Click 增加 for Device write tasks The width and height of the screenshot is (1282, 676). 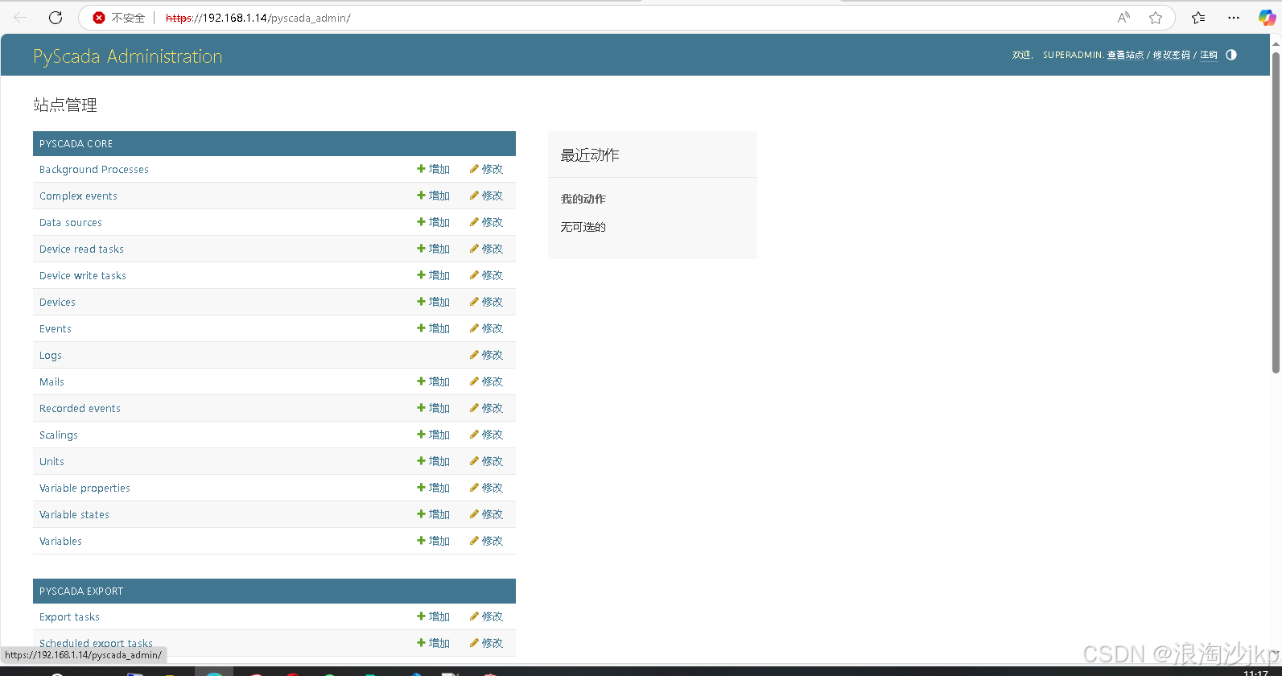(x=433, y=275)
